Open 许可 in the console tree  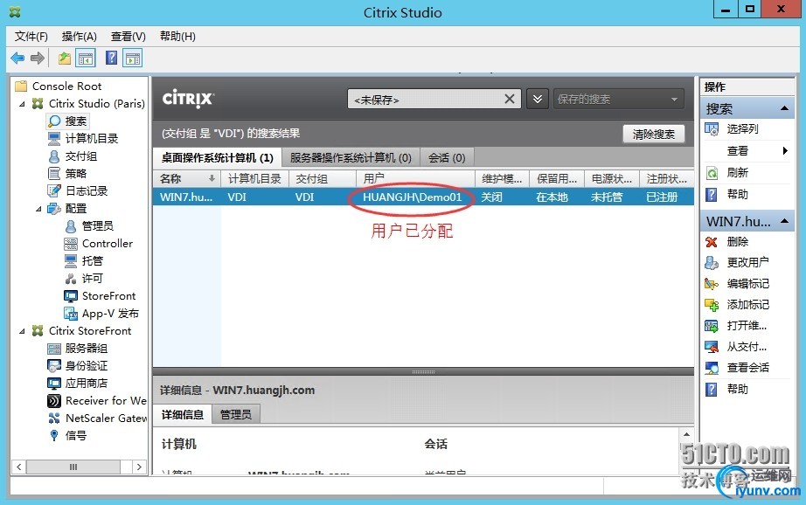(x=92, y=279)
